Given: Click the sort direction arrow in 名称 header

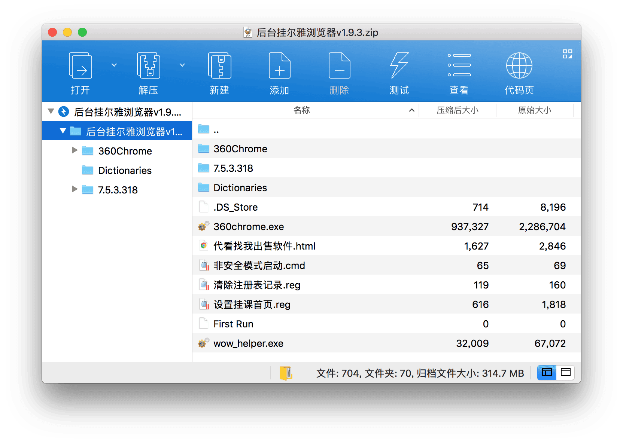Looking at the screenshot, I should (x=411, y=110).
